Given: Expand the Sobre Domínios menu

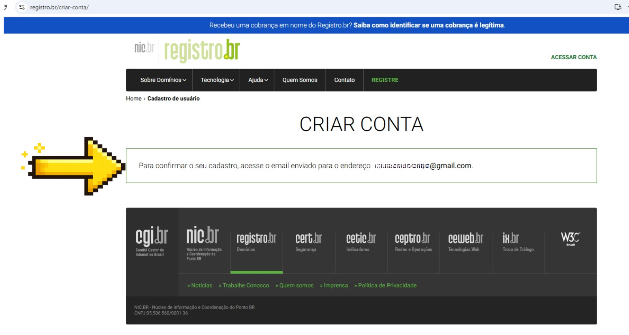Looking at the screenshot, I should (163, 80).
